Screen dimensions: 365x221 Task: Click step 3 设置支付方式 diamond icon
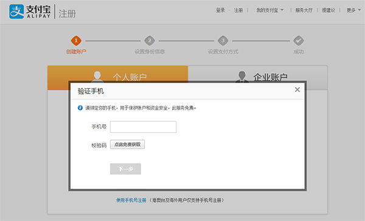[223, 41]
